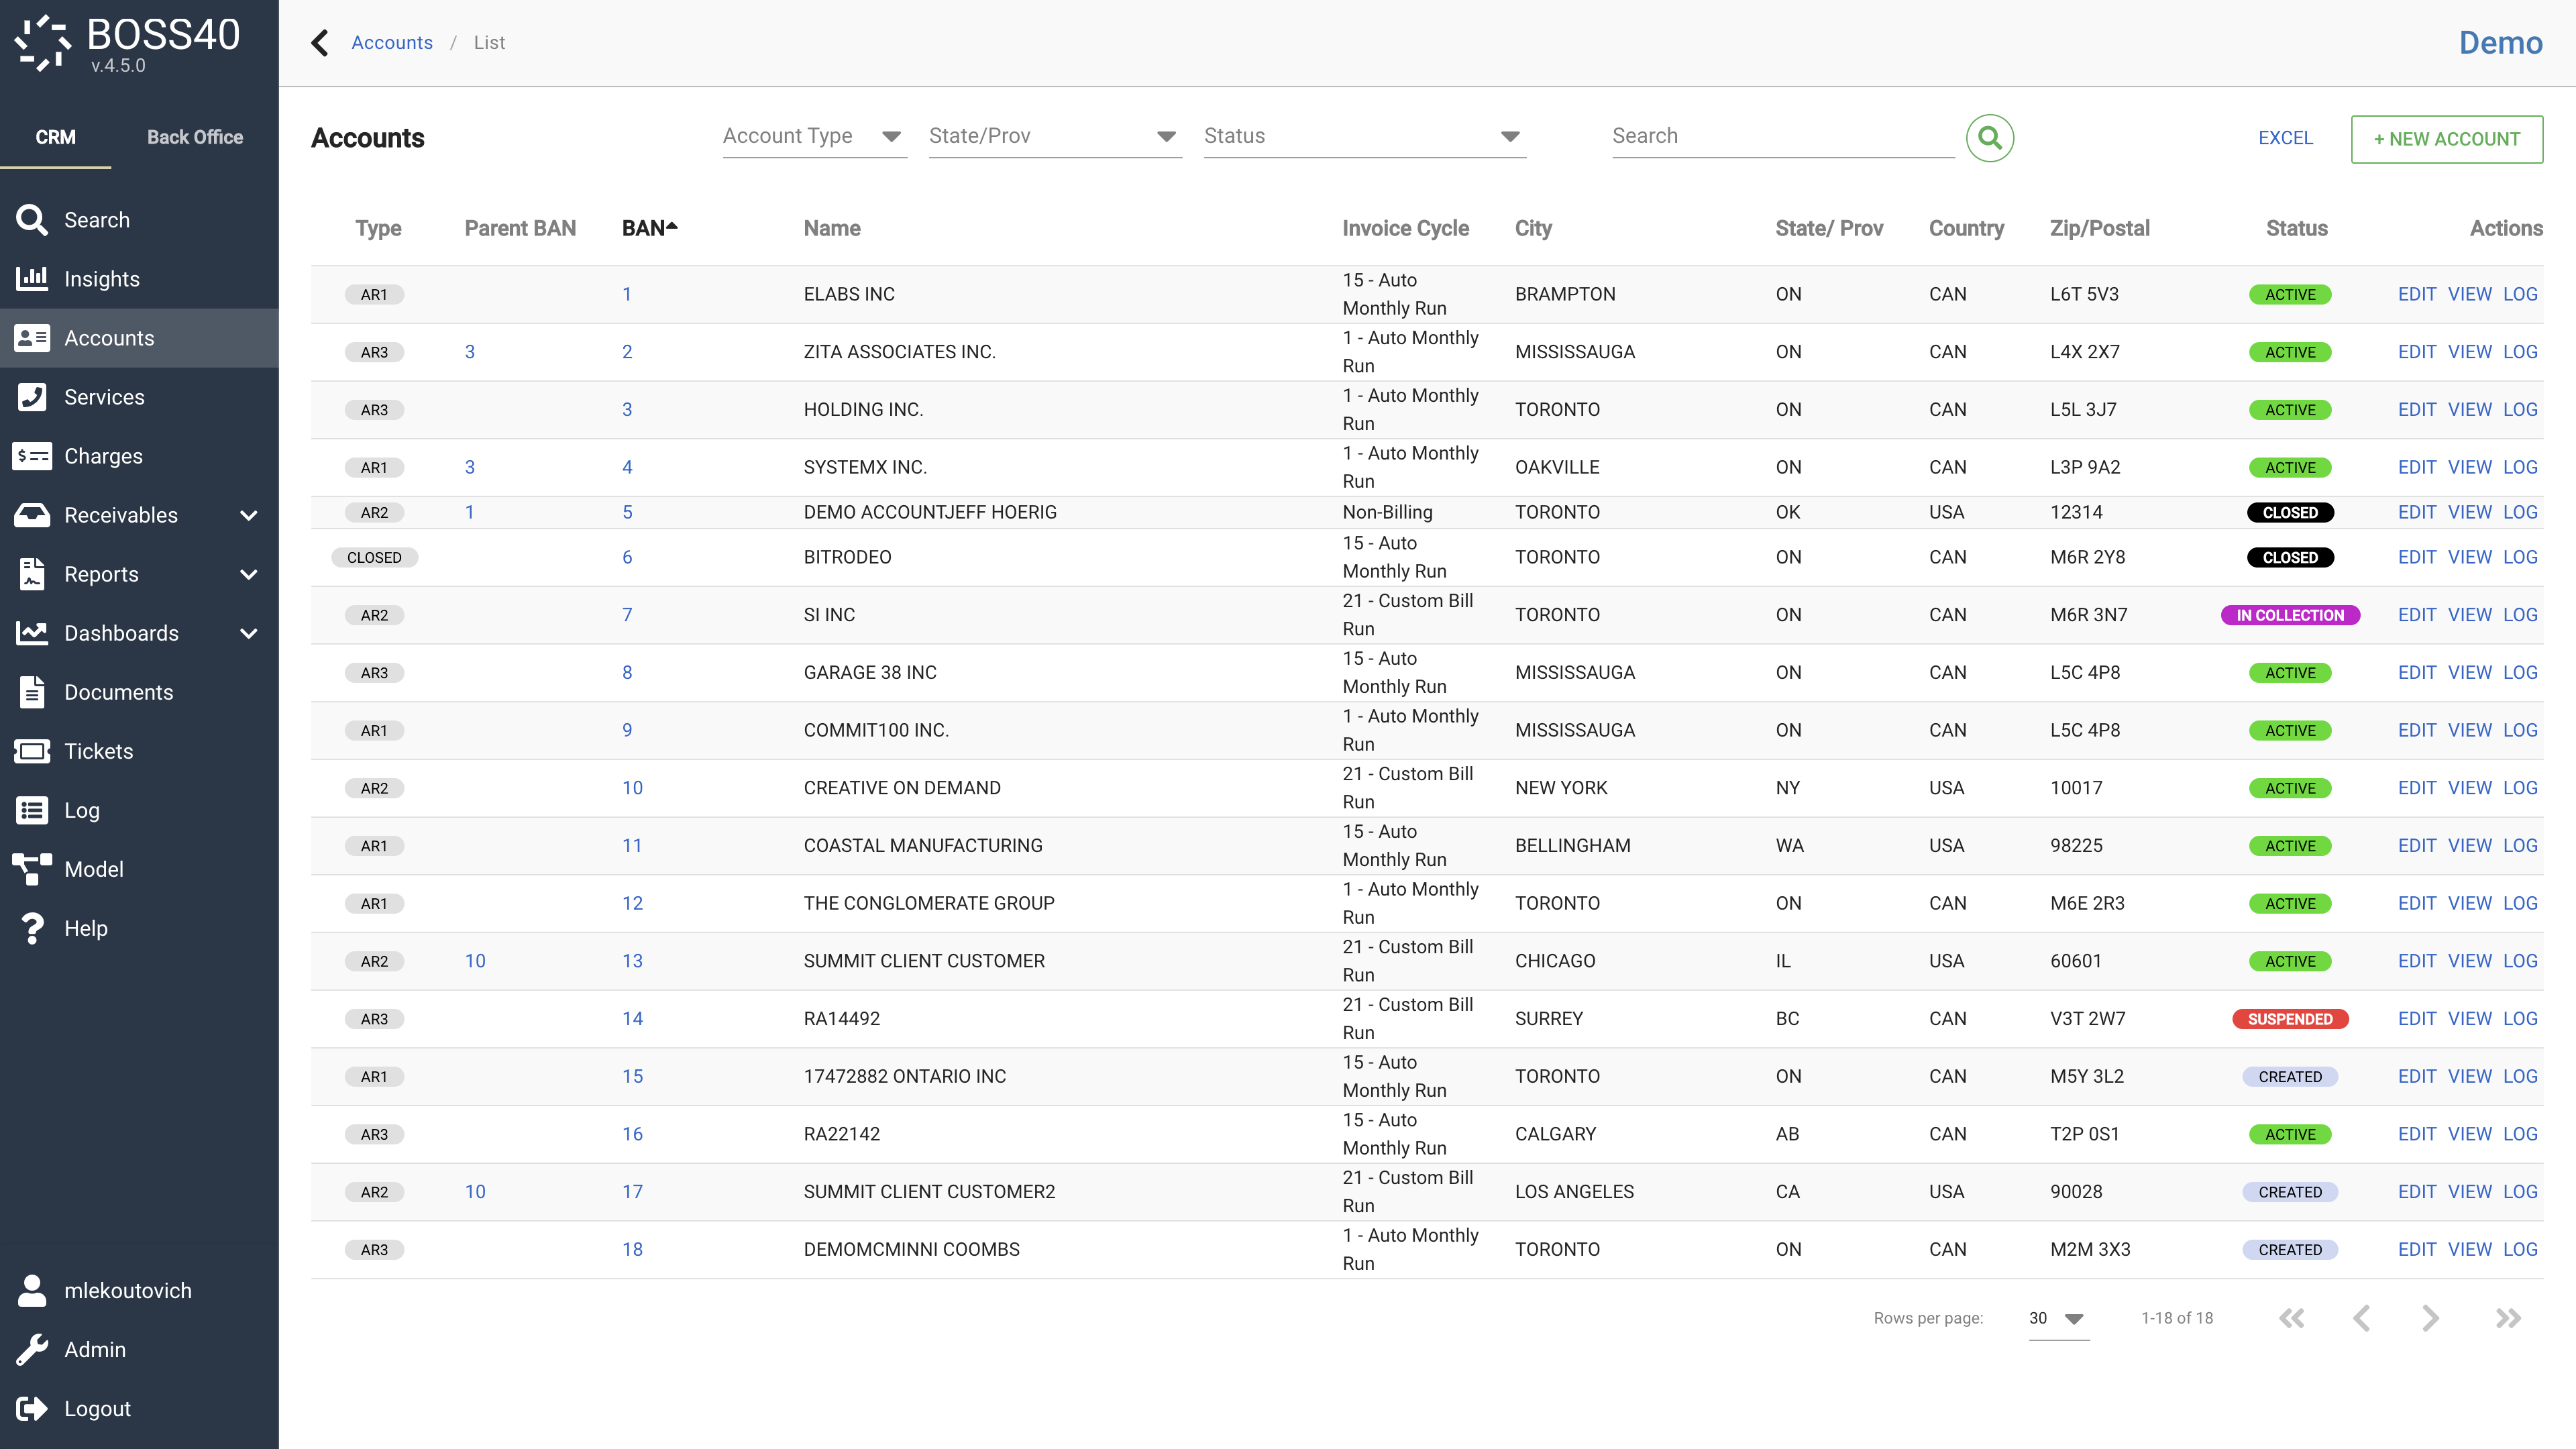
Task: Click the EXCEL export link
Action: (x=2285, y=138)
